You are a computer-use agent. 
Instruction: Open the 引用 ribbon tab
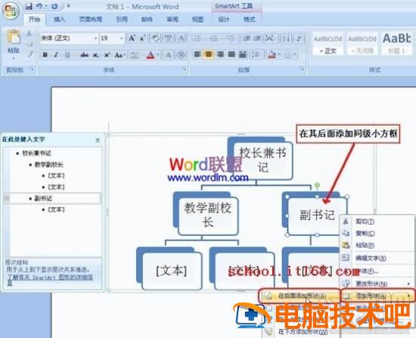pos(122,20)
